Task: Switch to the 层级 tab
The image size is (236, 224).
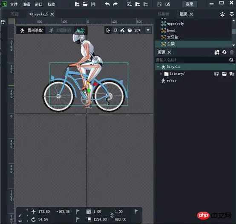Action: [x=184, y=14]
